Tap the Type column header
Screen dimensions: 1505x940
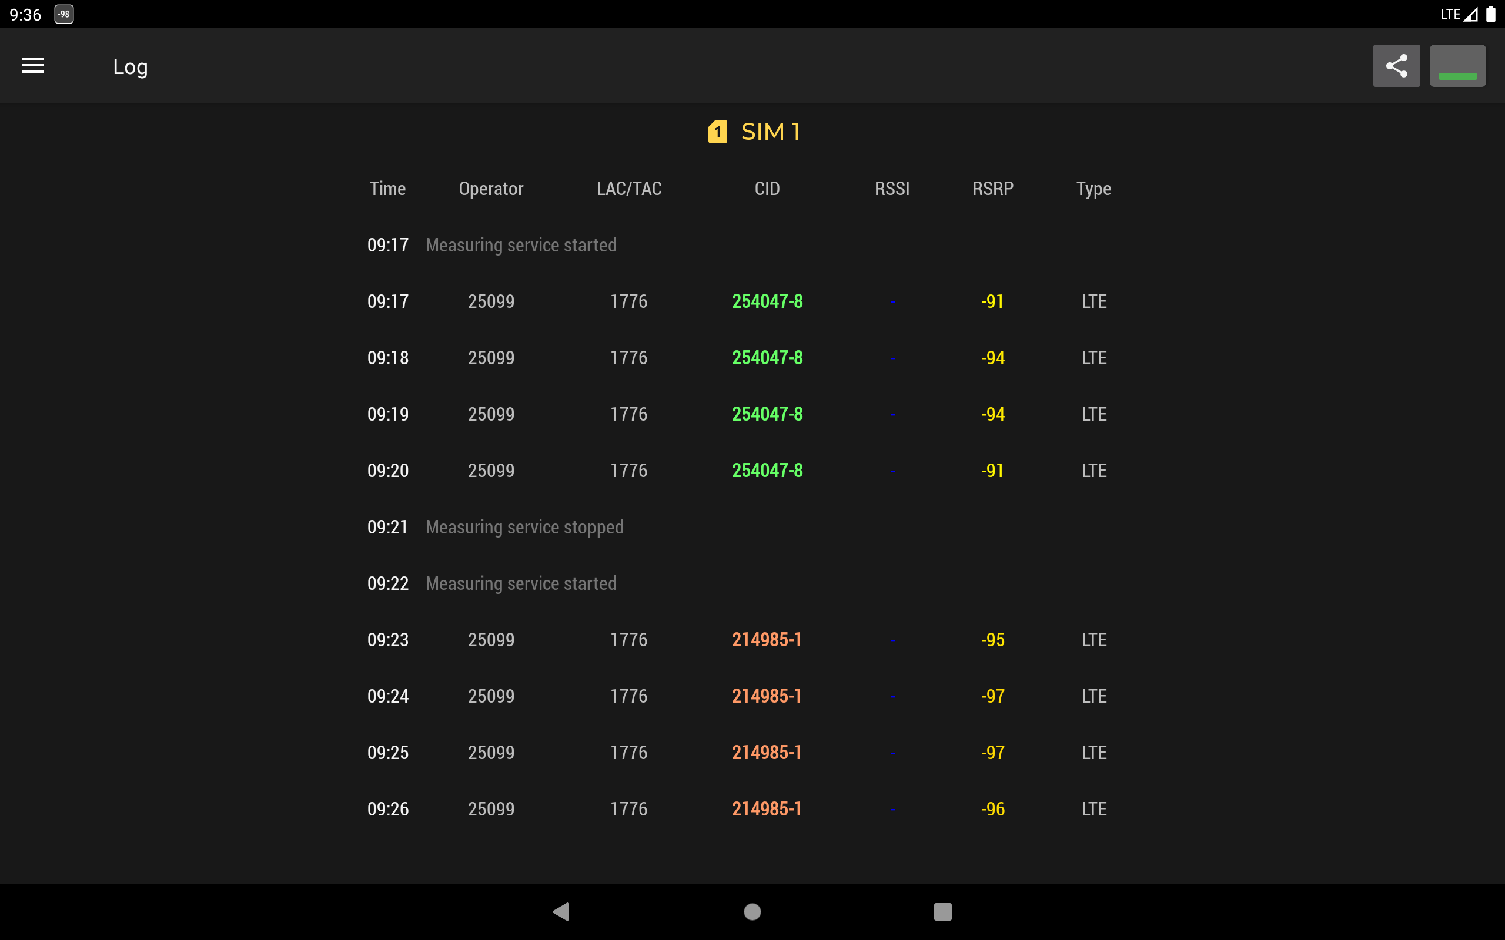point(1093,189)
